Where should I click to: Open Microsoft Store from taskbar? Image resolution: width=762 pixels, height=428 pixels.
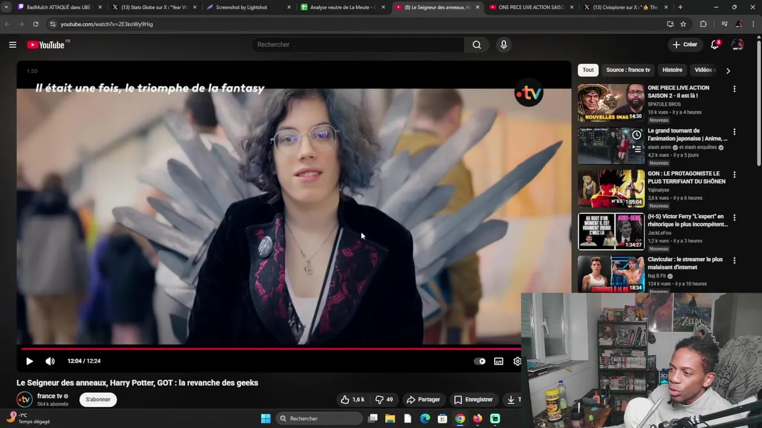[442, 418]
